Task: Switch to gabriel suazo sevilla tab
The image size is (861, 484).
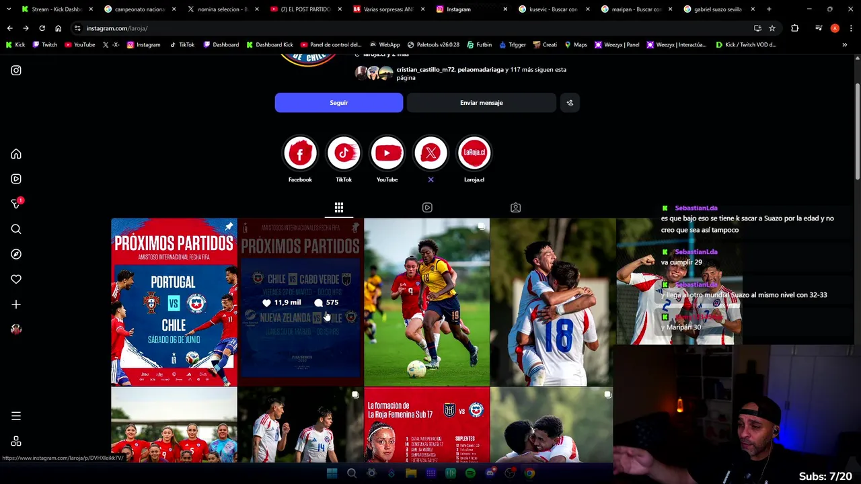Action: pyautogui.click(x=719, y=9)
